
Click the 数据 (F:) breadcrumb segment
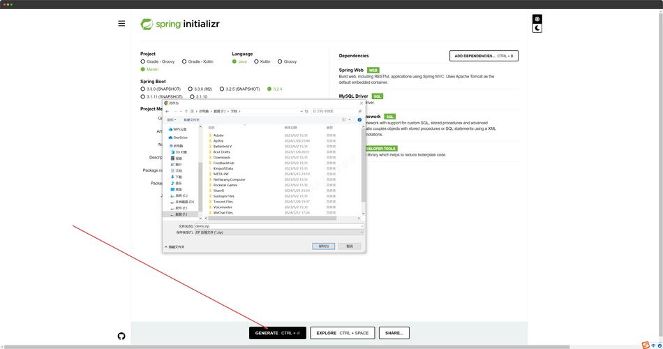click(x=219, y=111)
